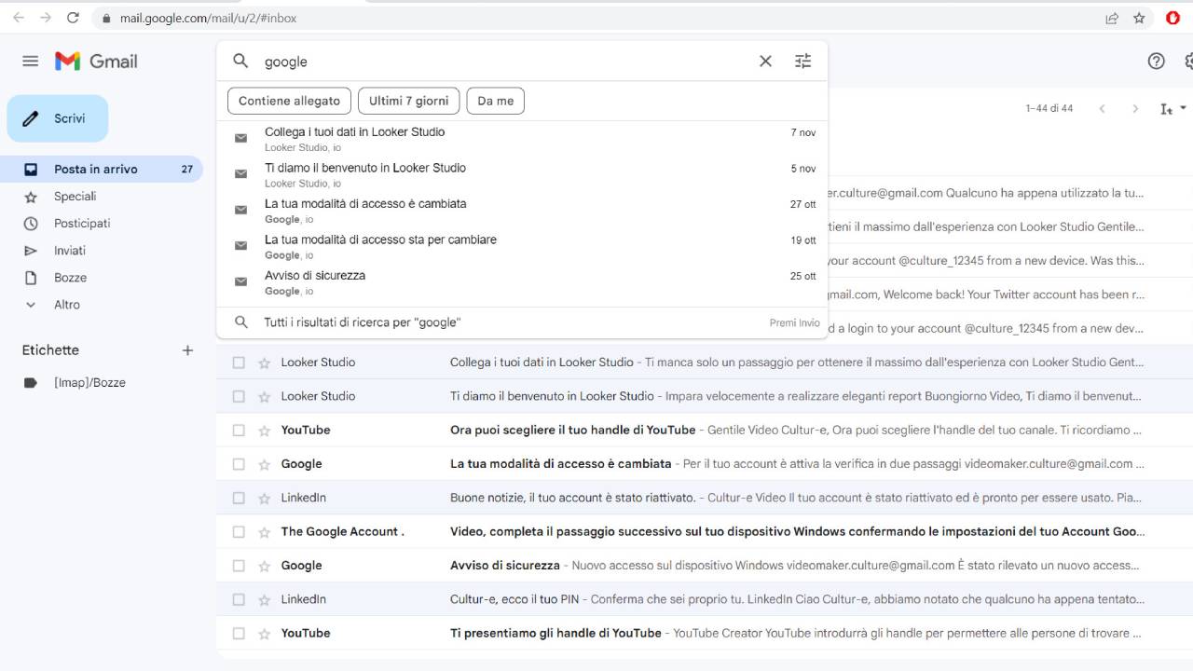Viewport: 1193px width, 671px height.
Task: Open the main menu hamburger icon
Action: click(x=31, y=62)
